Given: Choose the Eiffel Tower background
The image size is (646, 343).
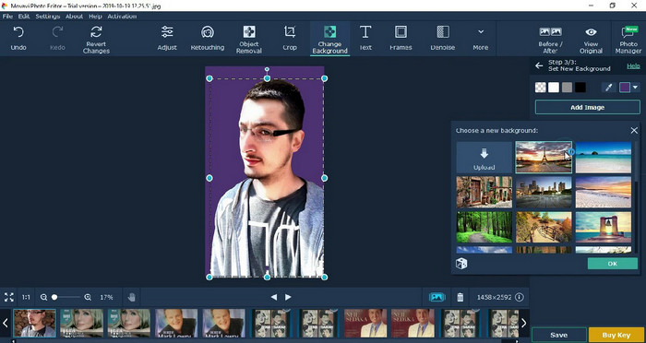Looking at the screenshot, I should coord(544,158).
